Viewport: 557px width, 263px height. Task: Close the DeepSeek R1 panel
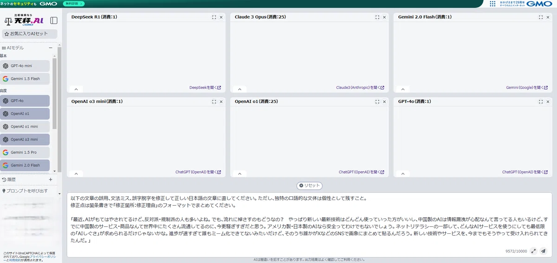point(221,17)
